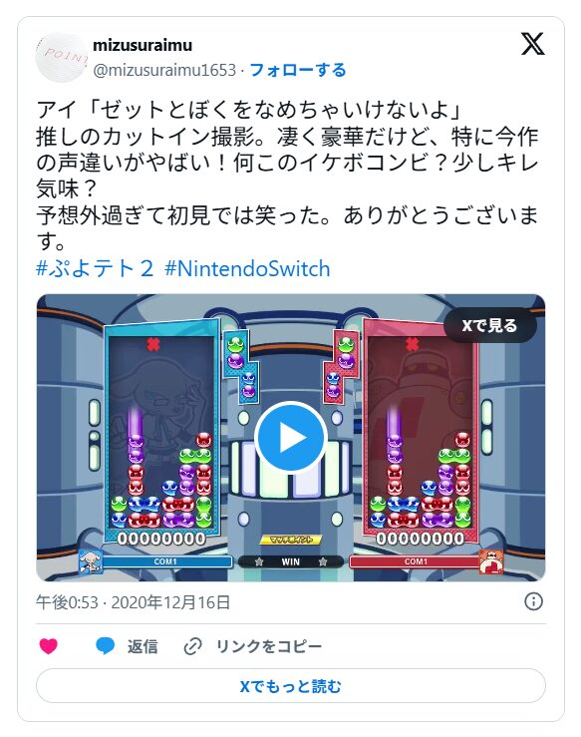The height and width of the screenshot is (737, 581).
Task: Click the Xでもっと読む button
Action: (x=291, y=686)
